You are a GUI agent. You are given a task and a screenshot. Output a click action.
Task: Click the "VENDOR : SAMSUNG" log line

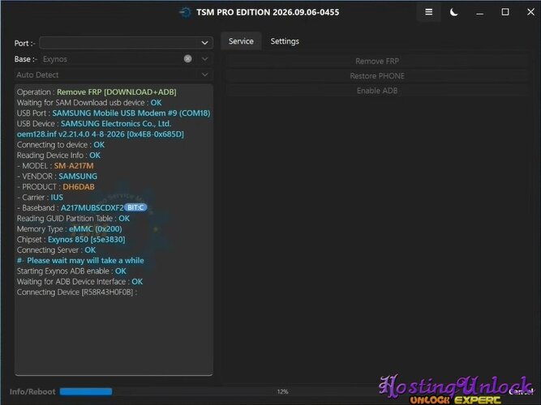point(57,177)
